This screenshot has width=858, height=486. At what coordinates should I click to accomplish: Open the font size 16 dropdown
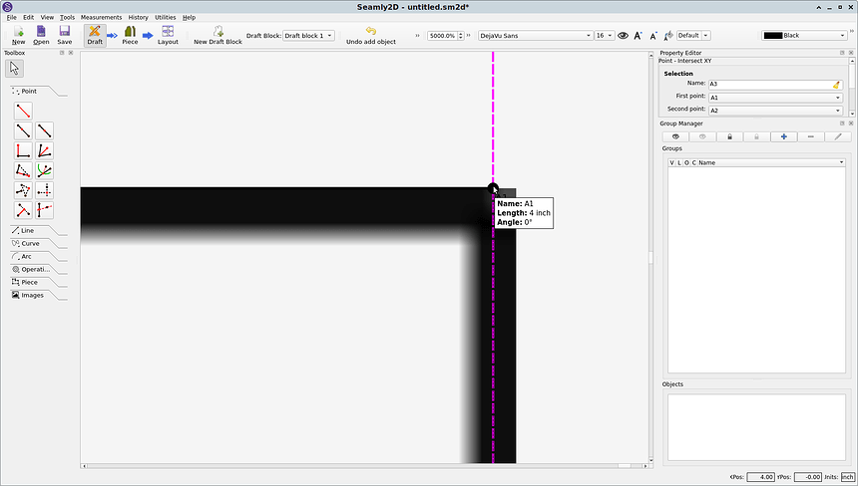[605, 36]
